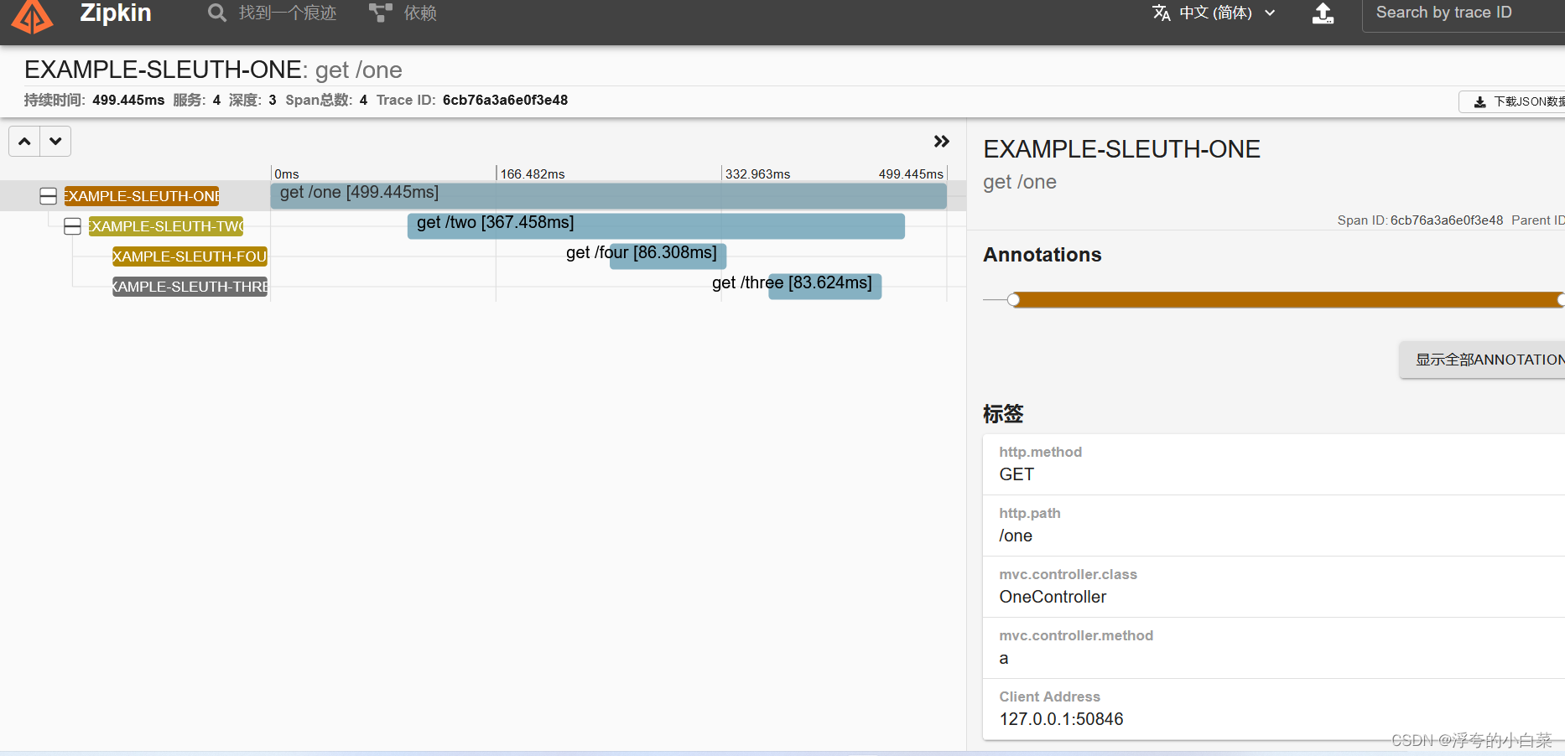1565x756 pixels.
Task: Collapse the EXAMPLE-SLEUTH-TWO tree node
Action: [x=73, y=226]
